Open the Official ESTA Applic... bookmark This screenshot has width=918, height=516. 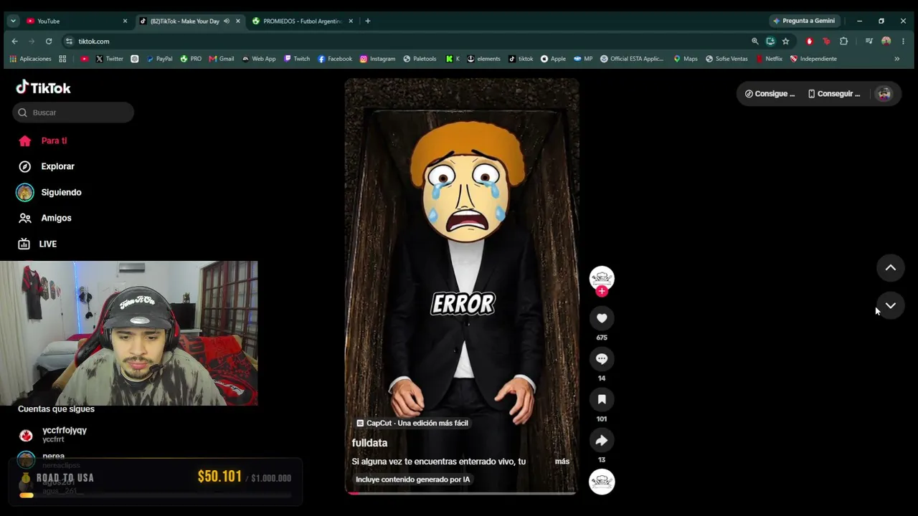[x=632, y=59]
